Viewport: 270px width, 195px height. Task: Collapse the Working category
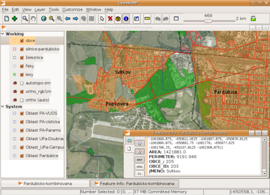[3, 34]
